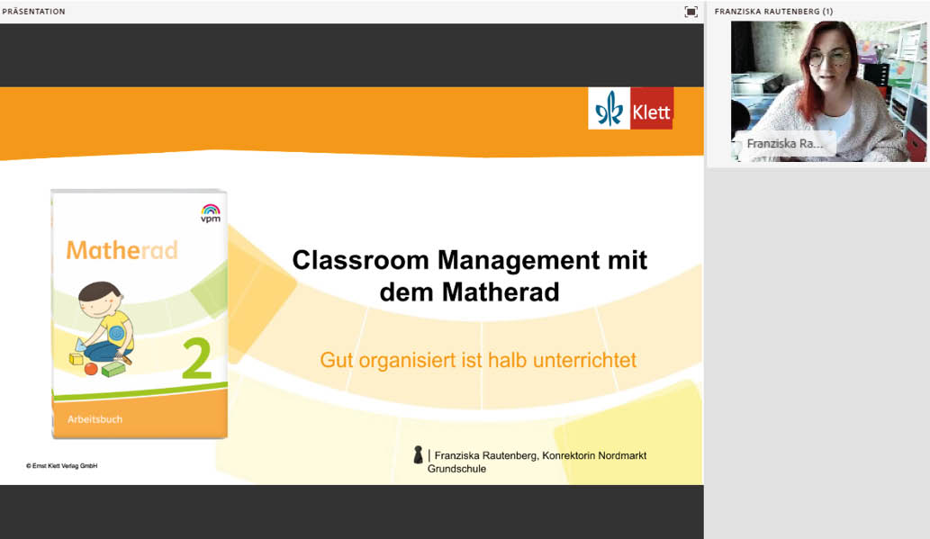Image resolution: width=930 pixels, height=539 pixels.
Task: Click the vpm rainbow logo on book
Action: (x=211, y=213)
